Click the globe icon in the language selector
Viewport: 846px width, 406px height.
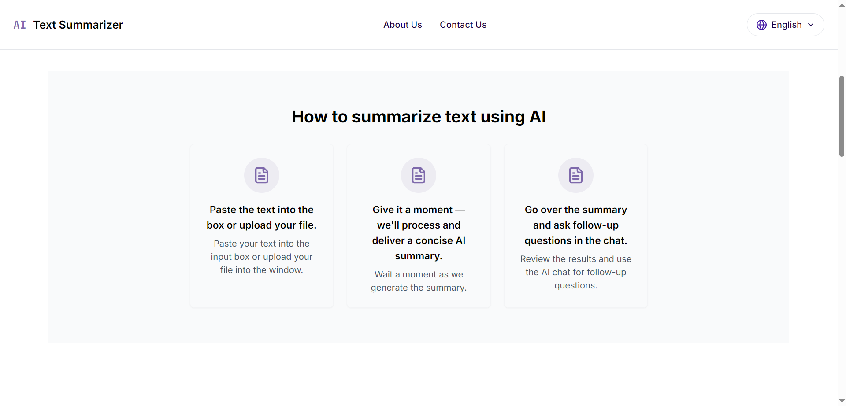(x=762, y=25)
